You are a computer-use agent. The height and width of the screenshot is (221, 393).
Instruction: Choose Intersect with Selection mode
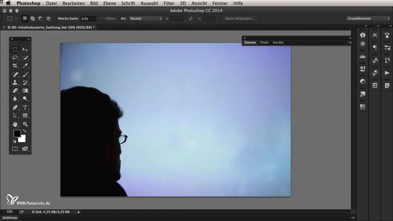pos(49,18)
